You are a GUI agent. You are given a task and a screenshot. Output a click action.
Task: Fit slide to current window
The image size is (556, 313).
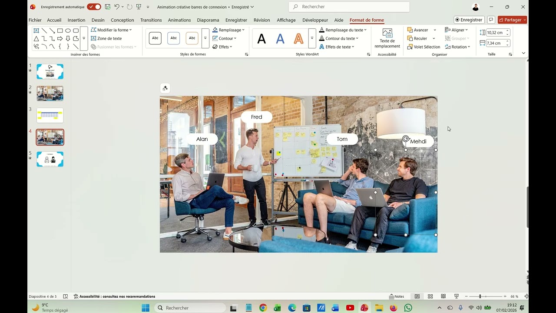526,296
